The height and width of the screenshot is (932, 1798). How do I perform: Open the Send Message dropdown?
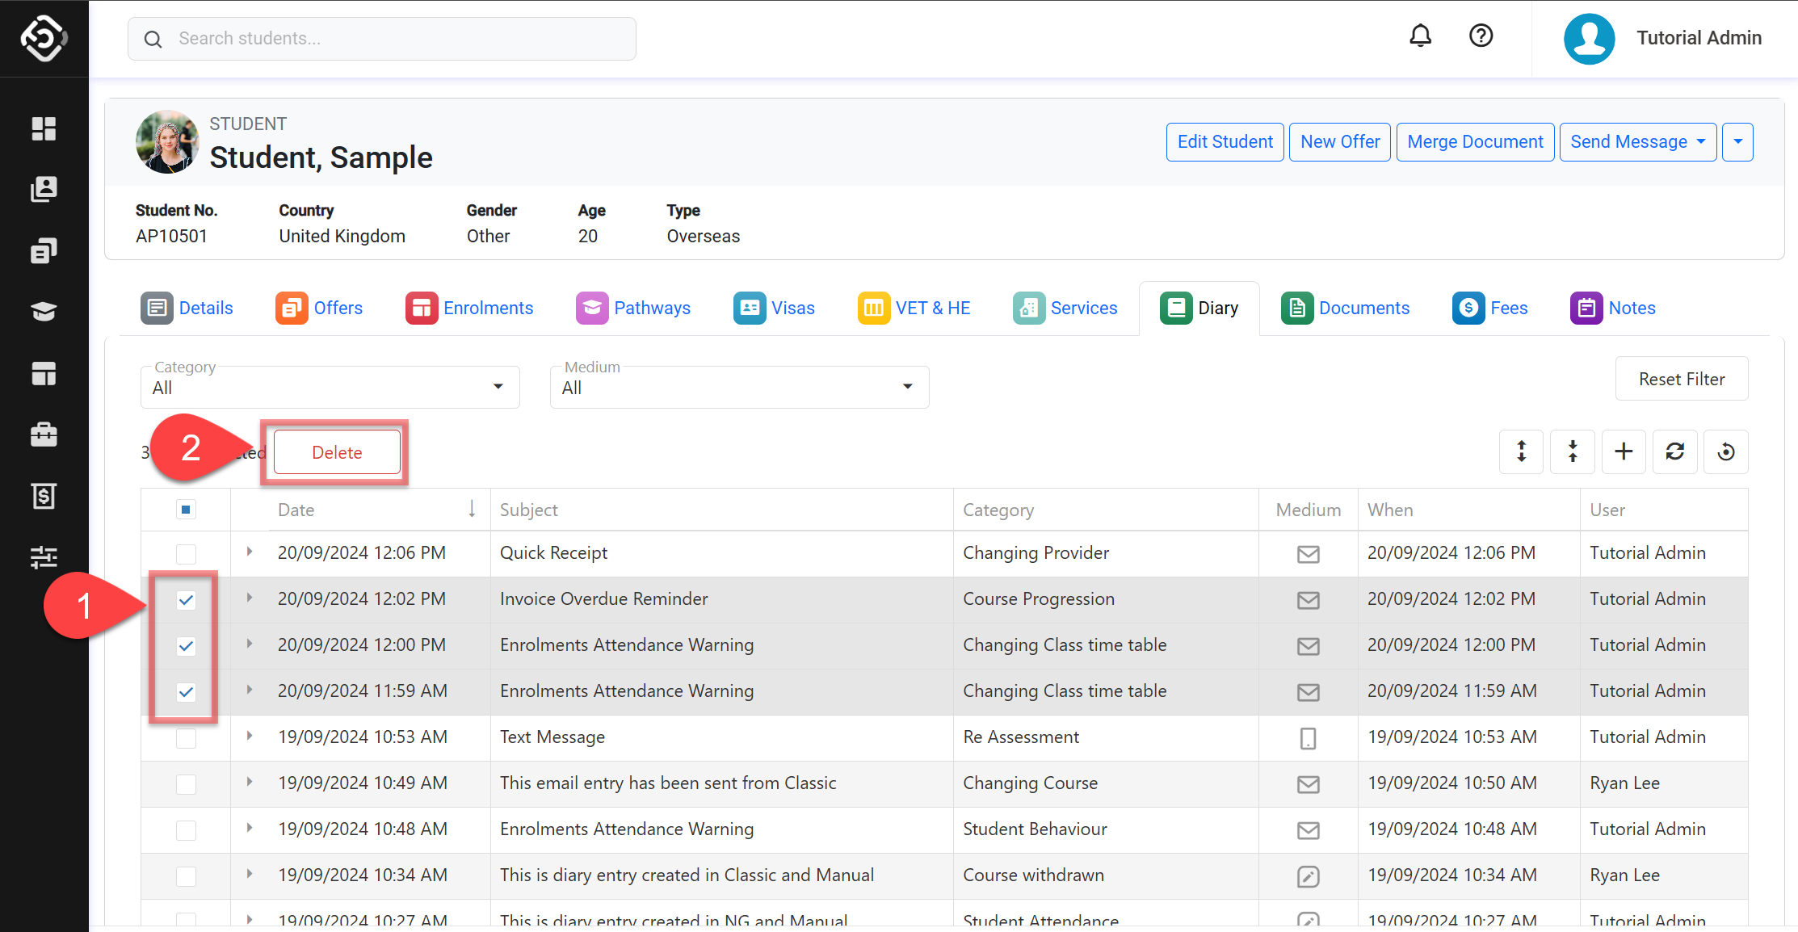1637,142
